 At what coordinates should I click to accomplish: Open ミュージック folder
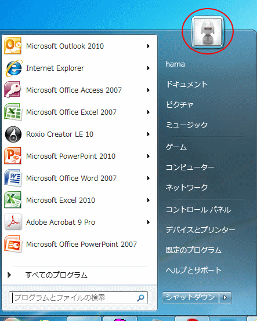coord(187,125)
